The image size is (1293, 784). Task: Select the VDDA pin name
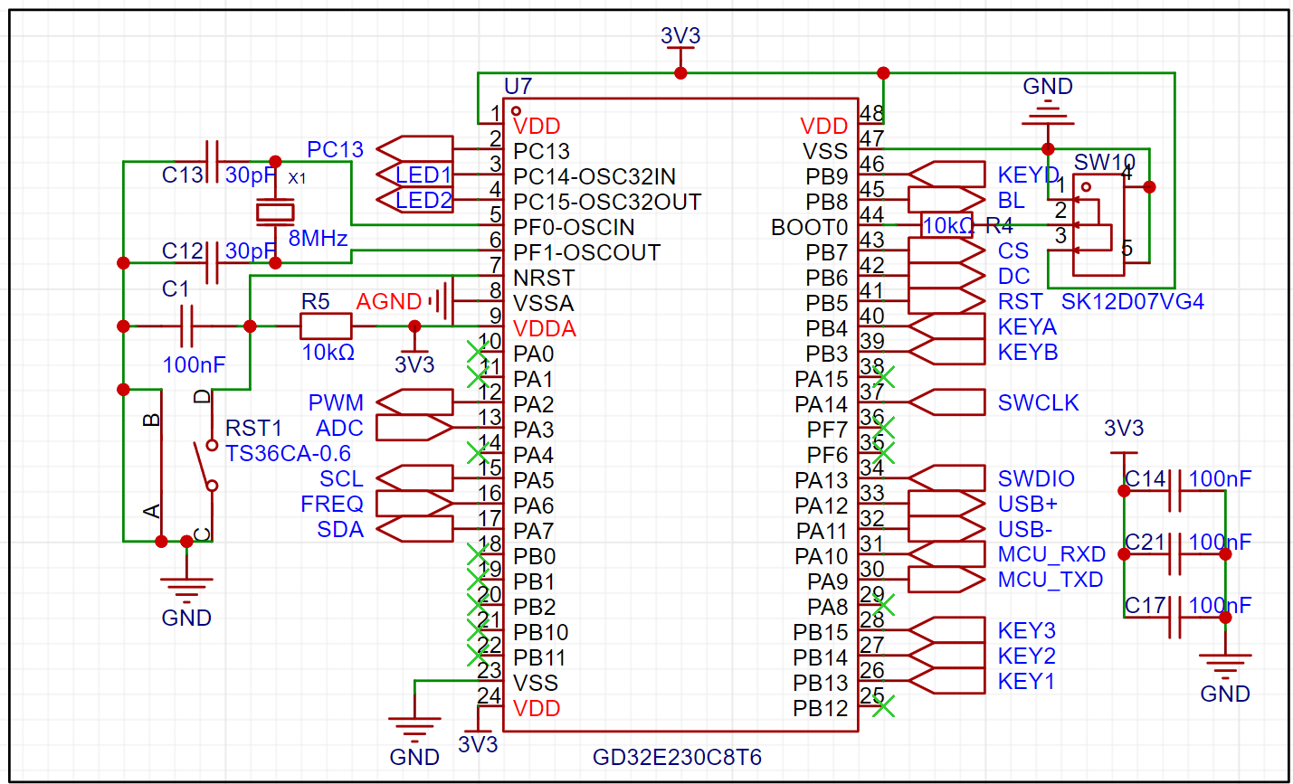tap(545, 328)
